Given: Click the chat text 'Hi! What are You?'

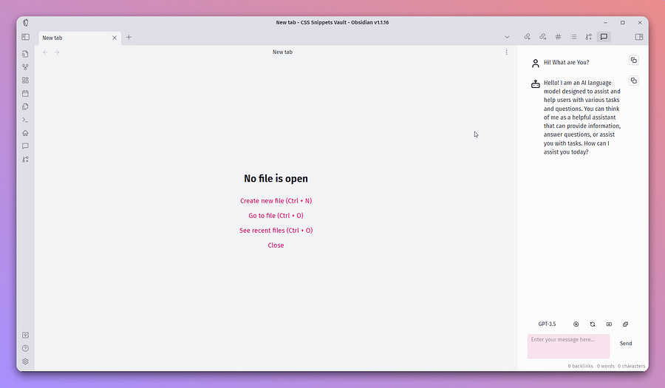Looking at the screenshot, I should pos(566,62).
